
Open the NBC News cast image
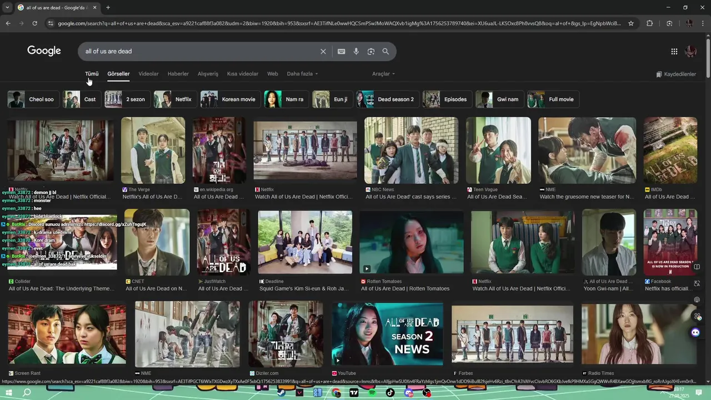tap(412, 150)
